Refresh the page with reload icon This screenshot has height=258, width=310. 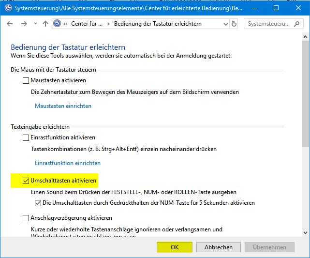(234, 24)
